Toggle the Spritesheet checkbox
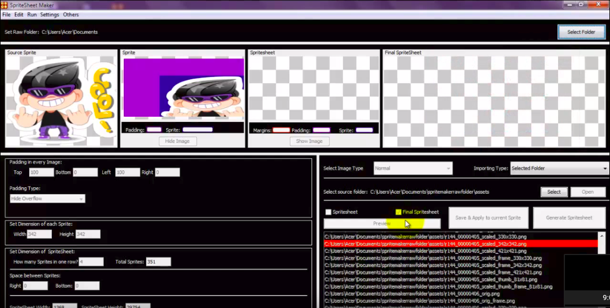610x308 pixels. pyautogui.click(x=328, y=212)
